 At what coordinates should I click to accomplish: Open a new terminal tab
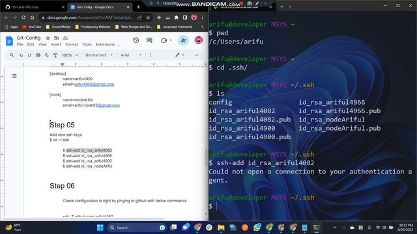(x=282, y=7)
